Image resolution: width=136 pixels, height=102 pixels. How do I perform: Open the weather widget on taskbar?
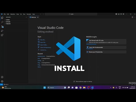pos(7,88)
